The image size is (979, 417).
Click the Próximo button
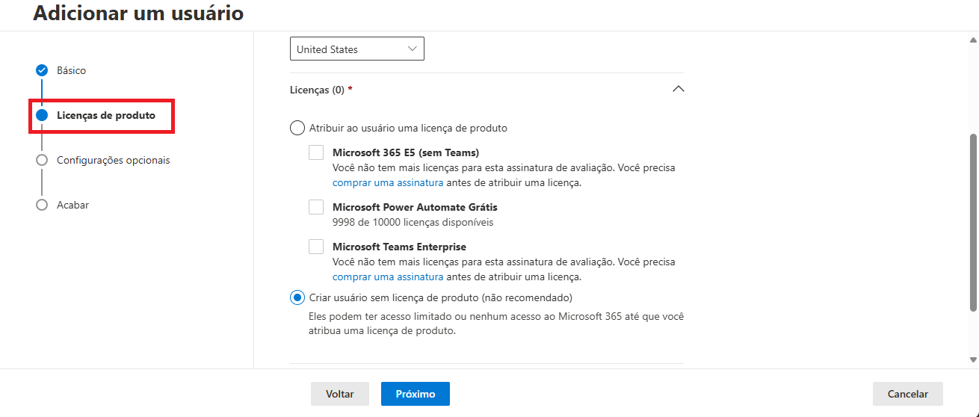[x=415, y=394]
